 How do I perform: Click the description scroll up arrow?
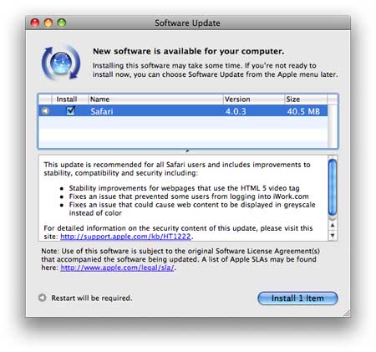click(333, 225)
